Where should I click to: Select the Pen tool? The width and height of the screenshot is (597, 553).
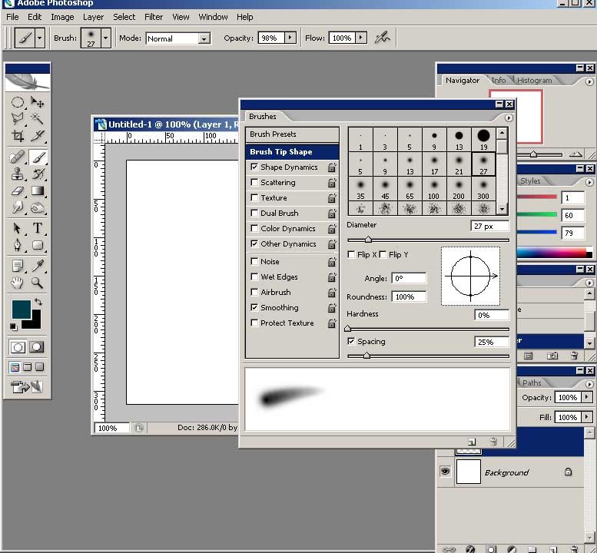click(17, 245)
